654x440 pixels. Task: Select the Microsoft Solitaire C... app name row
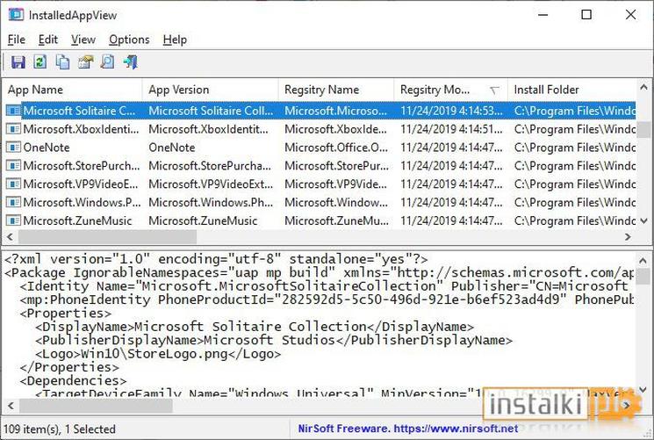[x=79, y=111]
